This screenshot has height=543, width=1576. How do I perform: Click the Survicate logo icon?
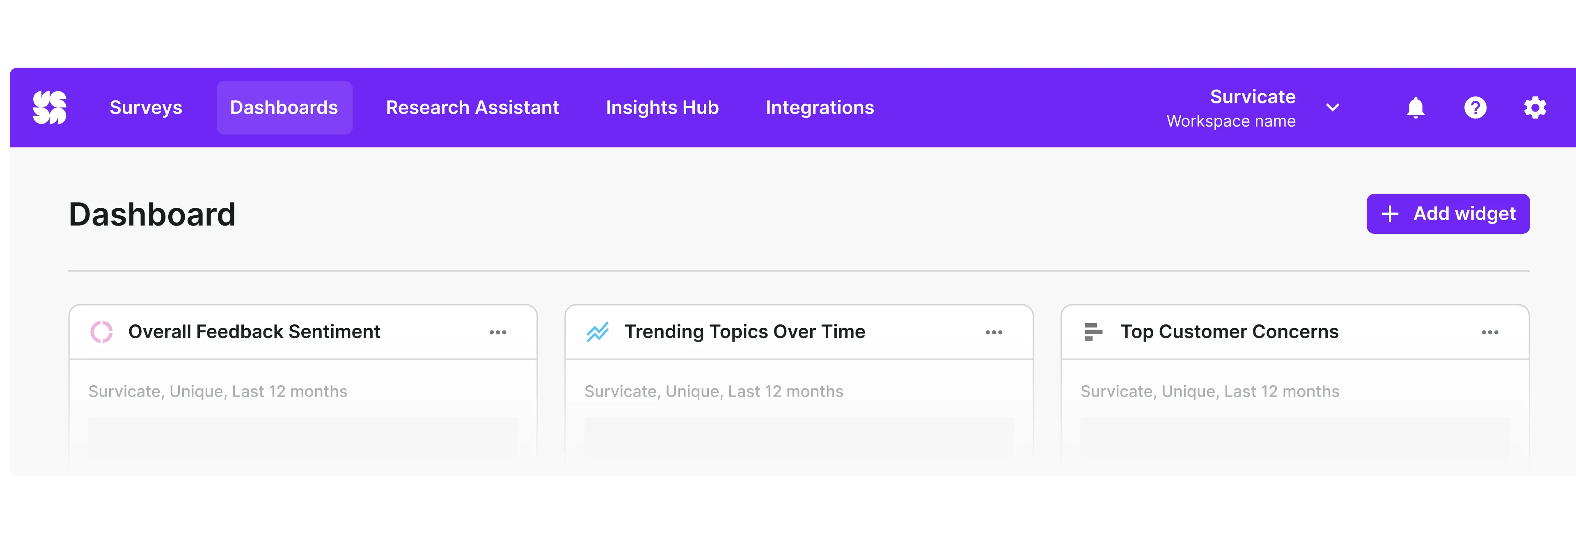(x=50, y=107)
